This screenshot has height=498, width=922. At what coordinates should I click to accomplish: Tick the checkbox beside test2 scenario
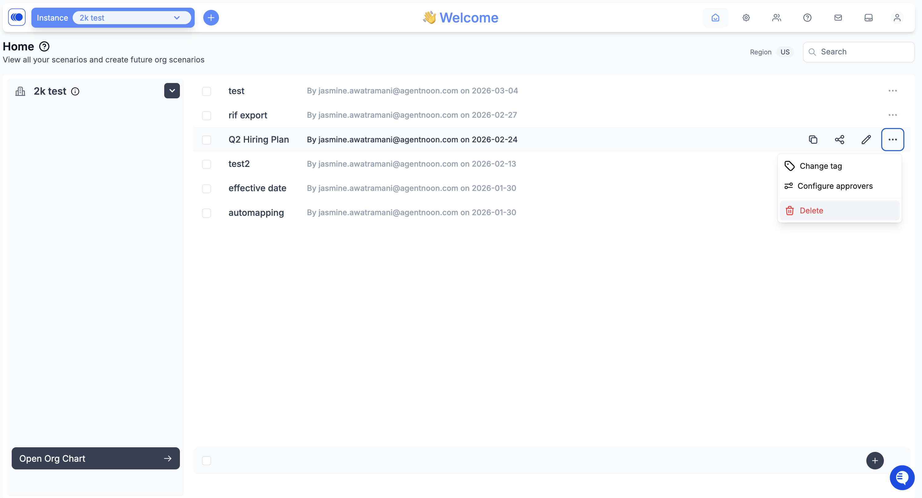pyautogui.click(x=207, y=164)
